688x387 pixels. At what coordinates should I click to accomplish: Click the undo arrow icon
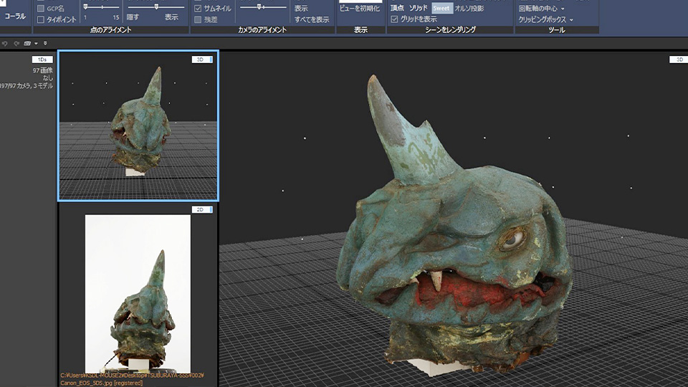click(6, 43)
